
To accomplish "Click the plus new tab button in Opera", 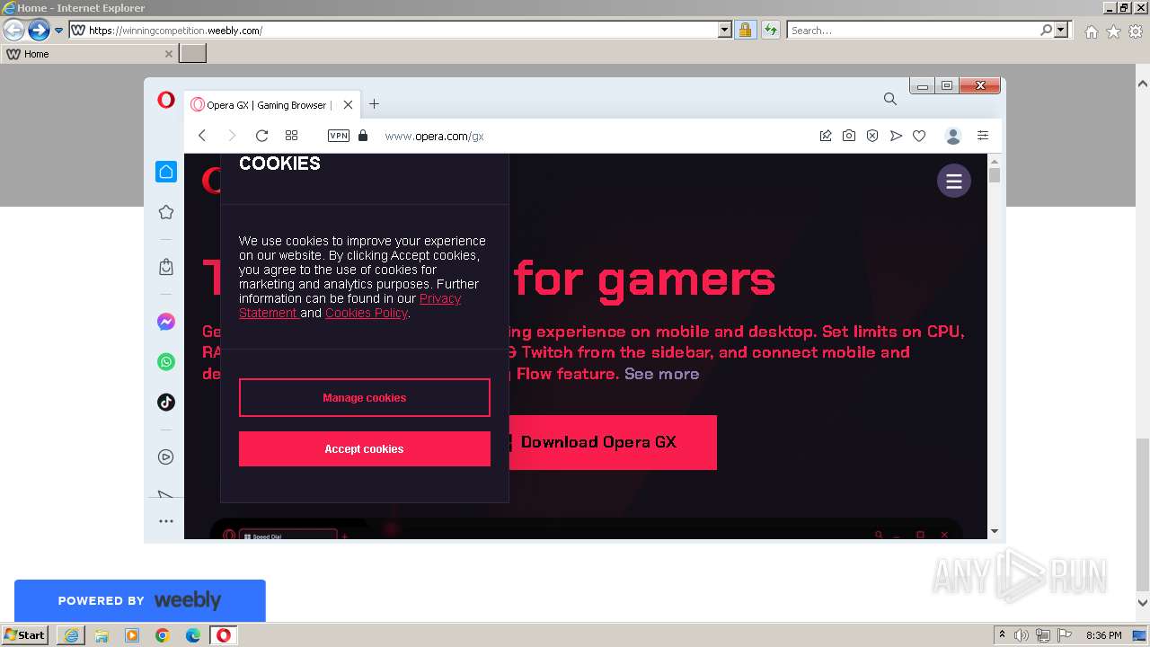I will [374, 104].
